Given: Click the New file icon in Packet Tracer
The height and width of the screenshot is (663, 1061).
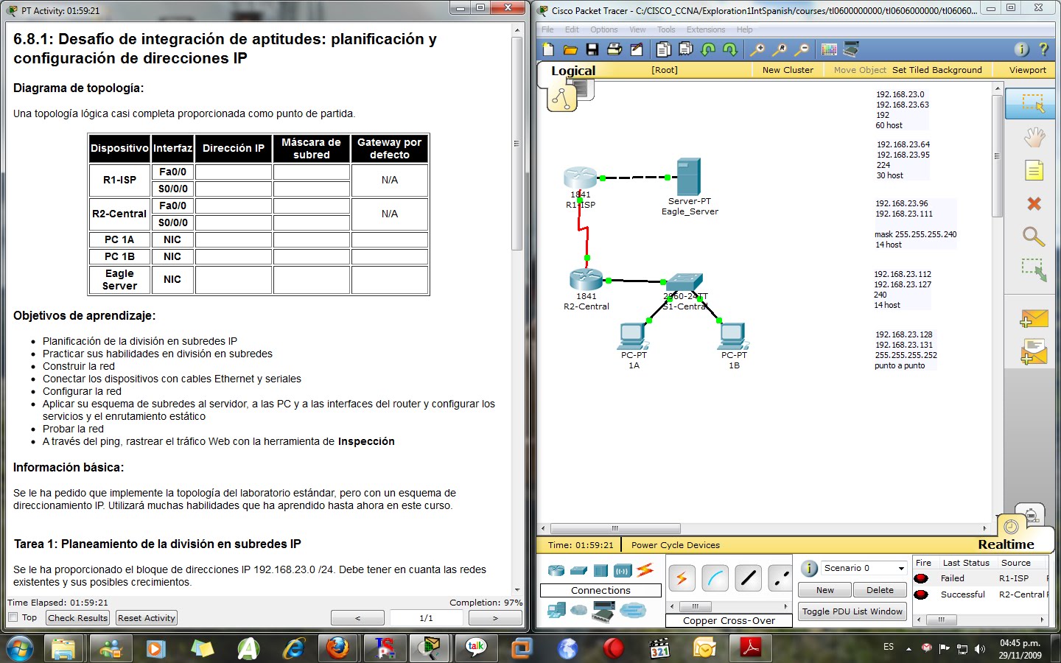Looking at the screenshot, I should 548,49.
